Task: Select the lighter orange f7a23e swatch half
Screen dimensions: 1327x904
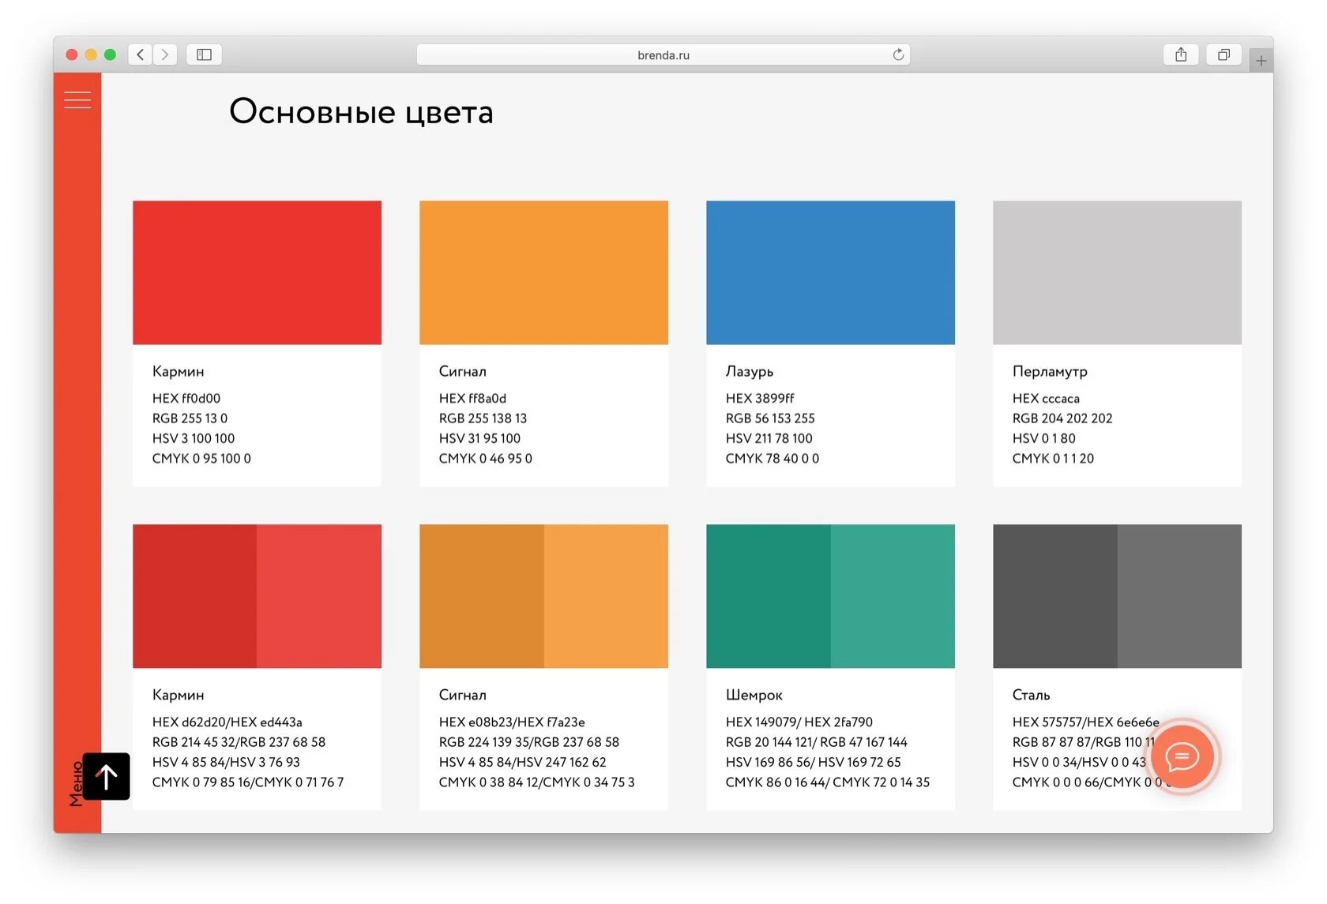Action: (606, 596)
